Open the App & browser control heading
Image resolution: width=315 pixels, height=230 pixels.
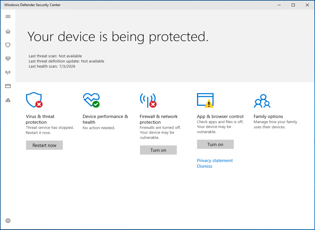point(220,116)
